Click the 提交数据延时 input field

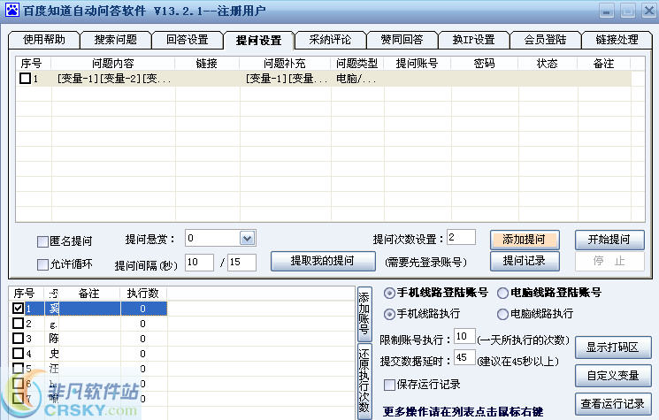click(x=464, y=357)
